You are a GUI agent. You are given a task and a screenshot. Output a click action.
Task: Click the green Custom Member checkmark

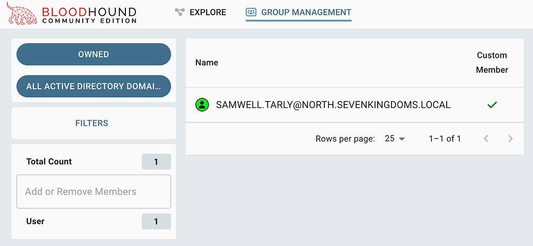[492, 105]
